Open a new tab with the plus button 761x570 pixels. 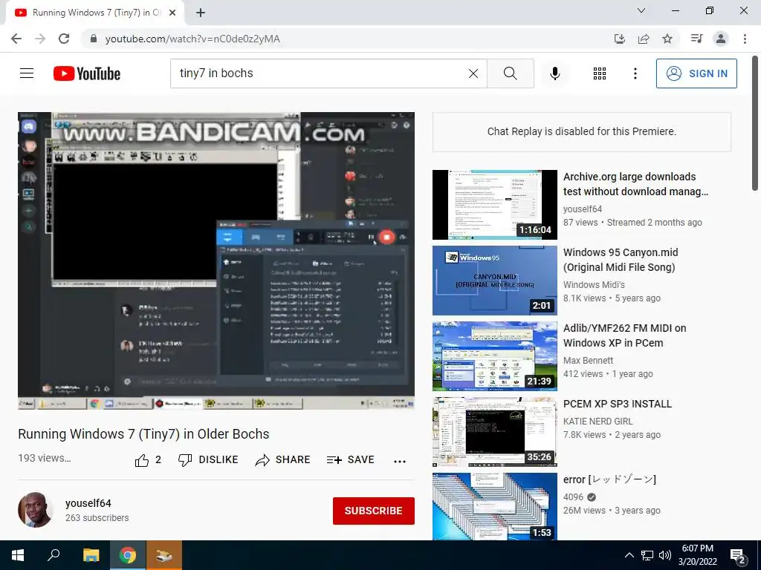pyautogui.click(x=201, y=13)
